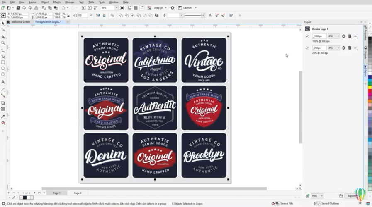Open the Bitmaps menu
Viewport: 372px width, 207px height.
pos(70,2)
